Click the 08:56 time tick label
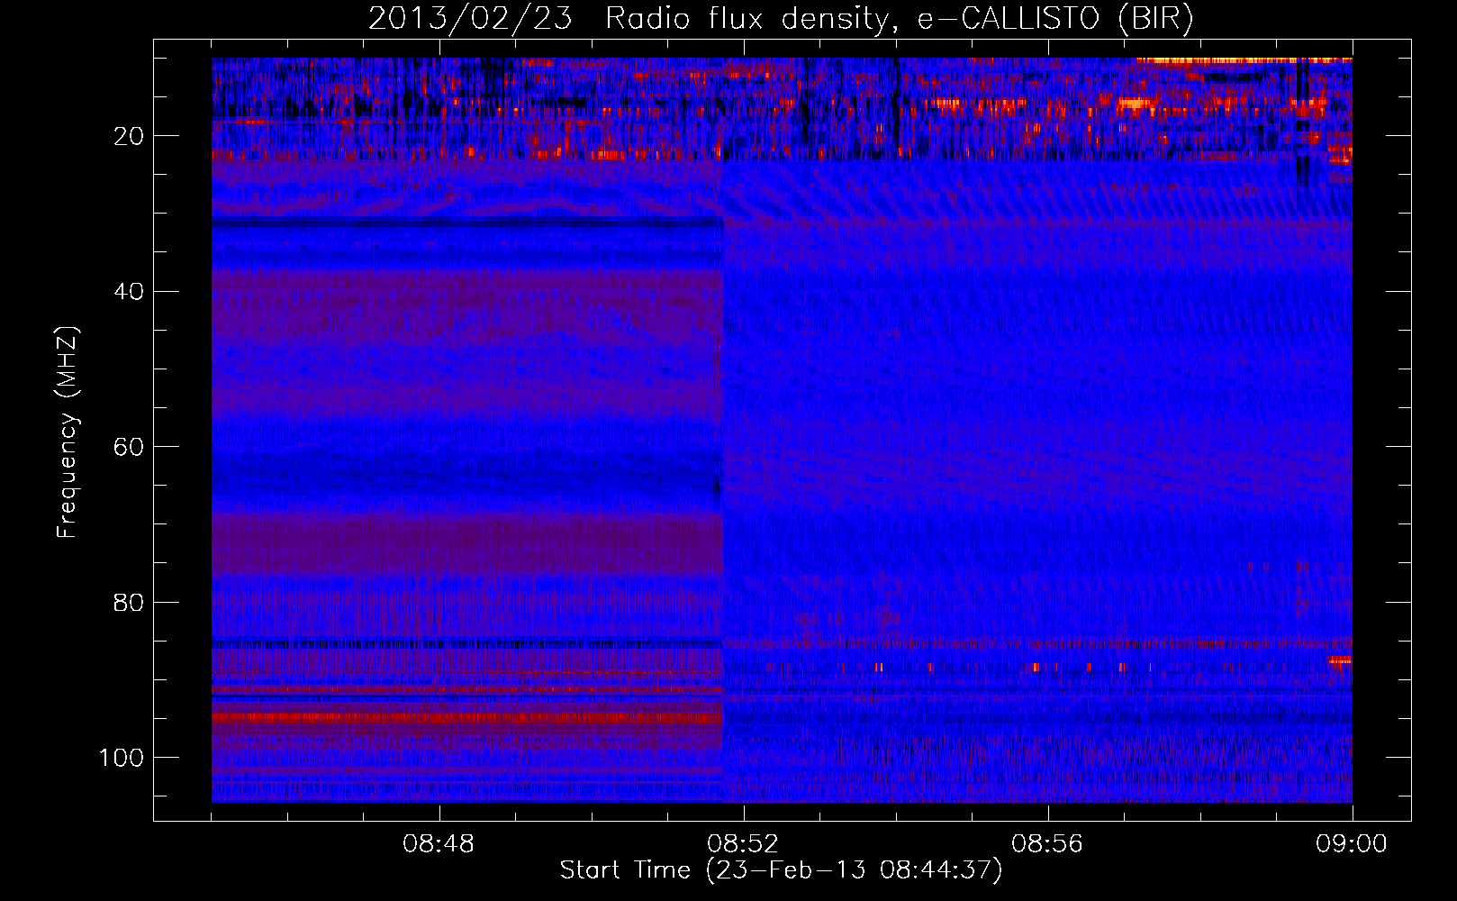The width and height of the screenshot is (1457, 901). (x=1047, y=844)
